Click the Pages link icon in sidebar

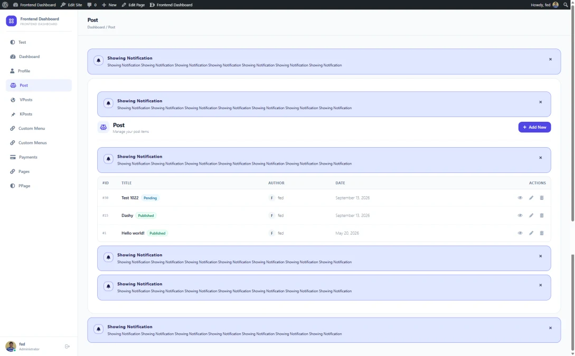tap(13, 171)
